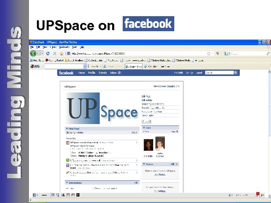Click the black Z application icon in bottom bar
The image size is (271, 203).
coord(78,195)
